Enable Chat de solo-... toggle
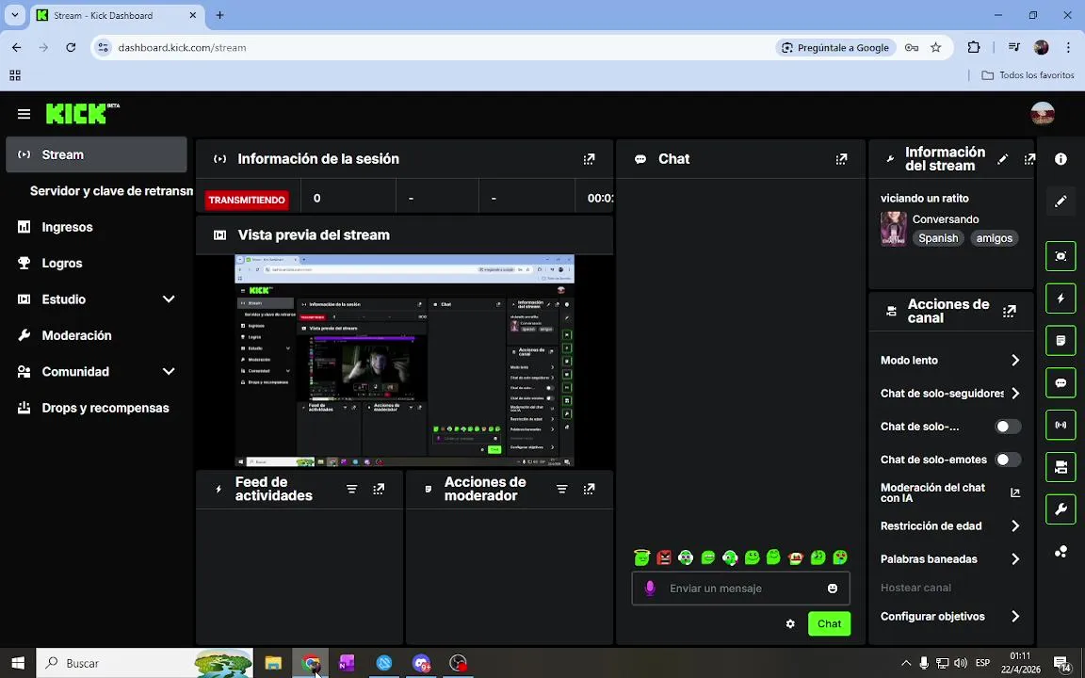Image resolution: width=1085 pixels, height=678 pixels. coord(1008,427)
